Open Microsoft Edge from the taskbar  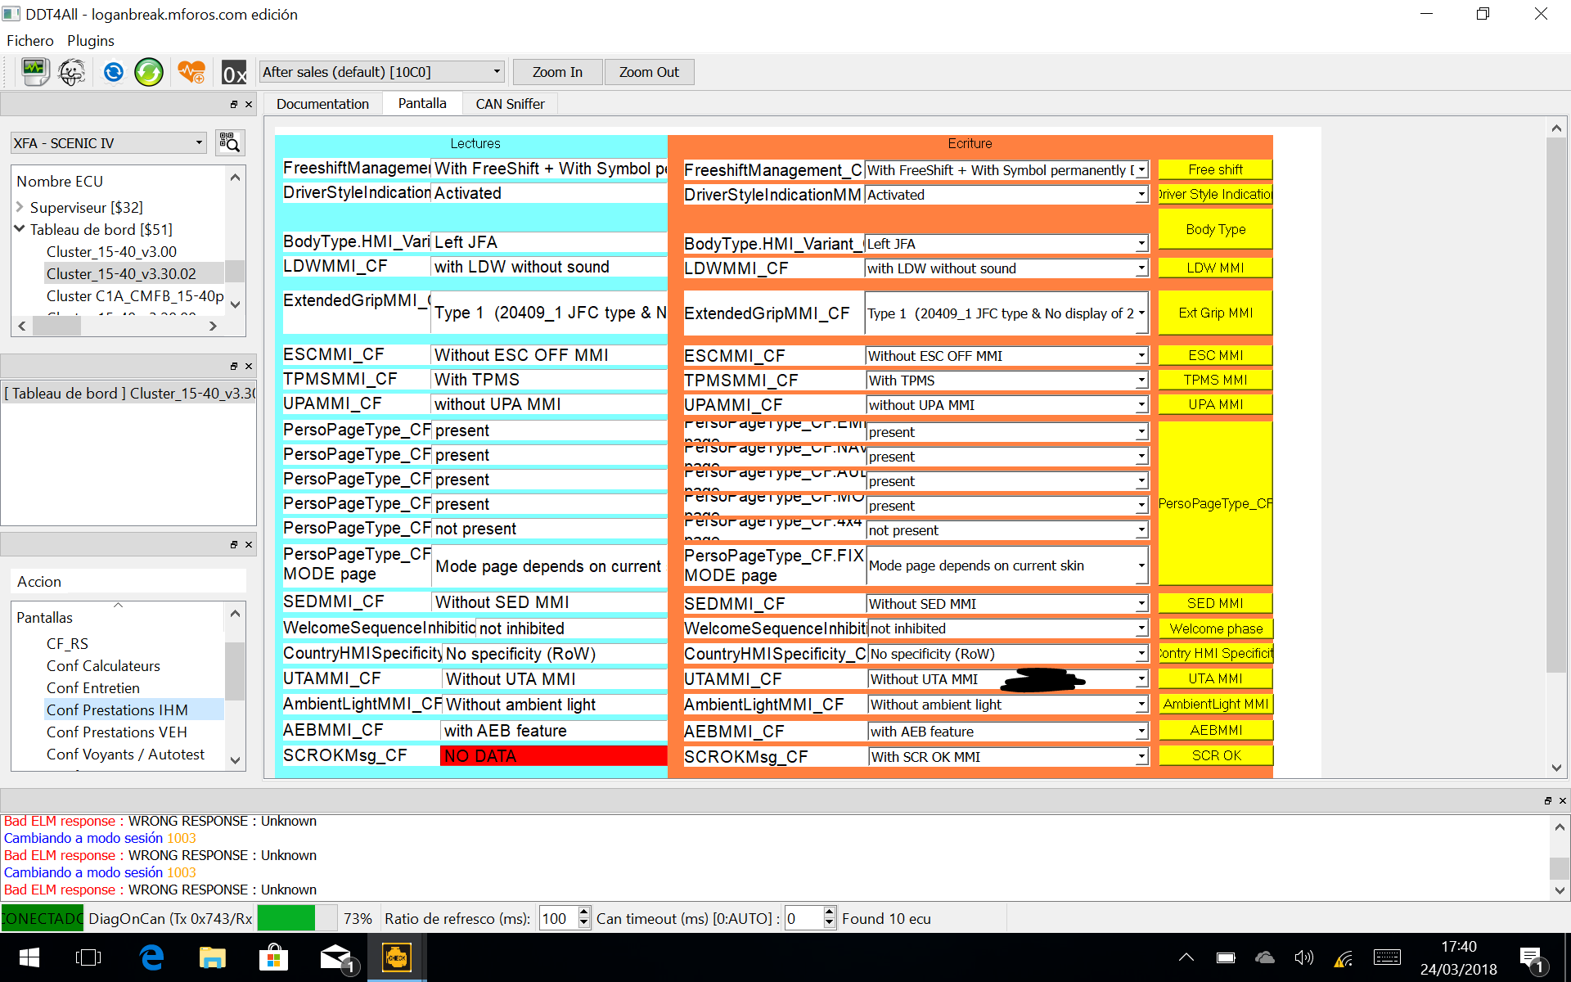pyautogui.click(x=151, y=957)
